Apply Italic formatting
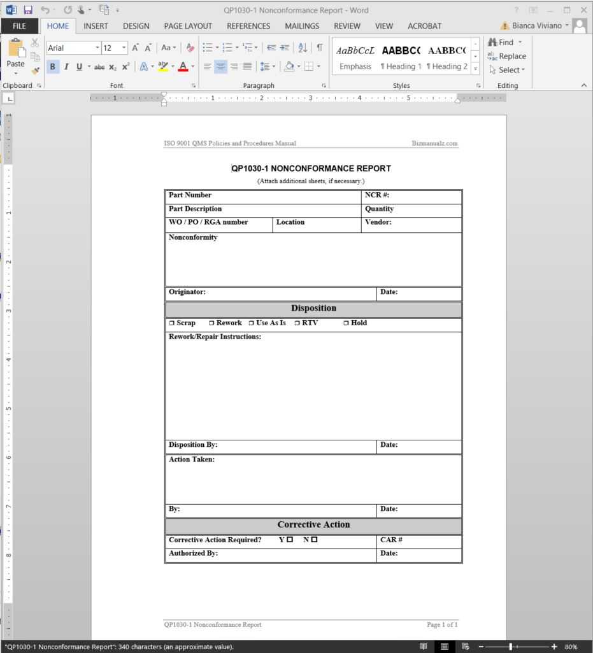Screen dimensions: 593x653 [66, 67]
